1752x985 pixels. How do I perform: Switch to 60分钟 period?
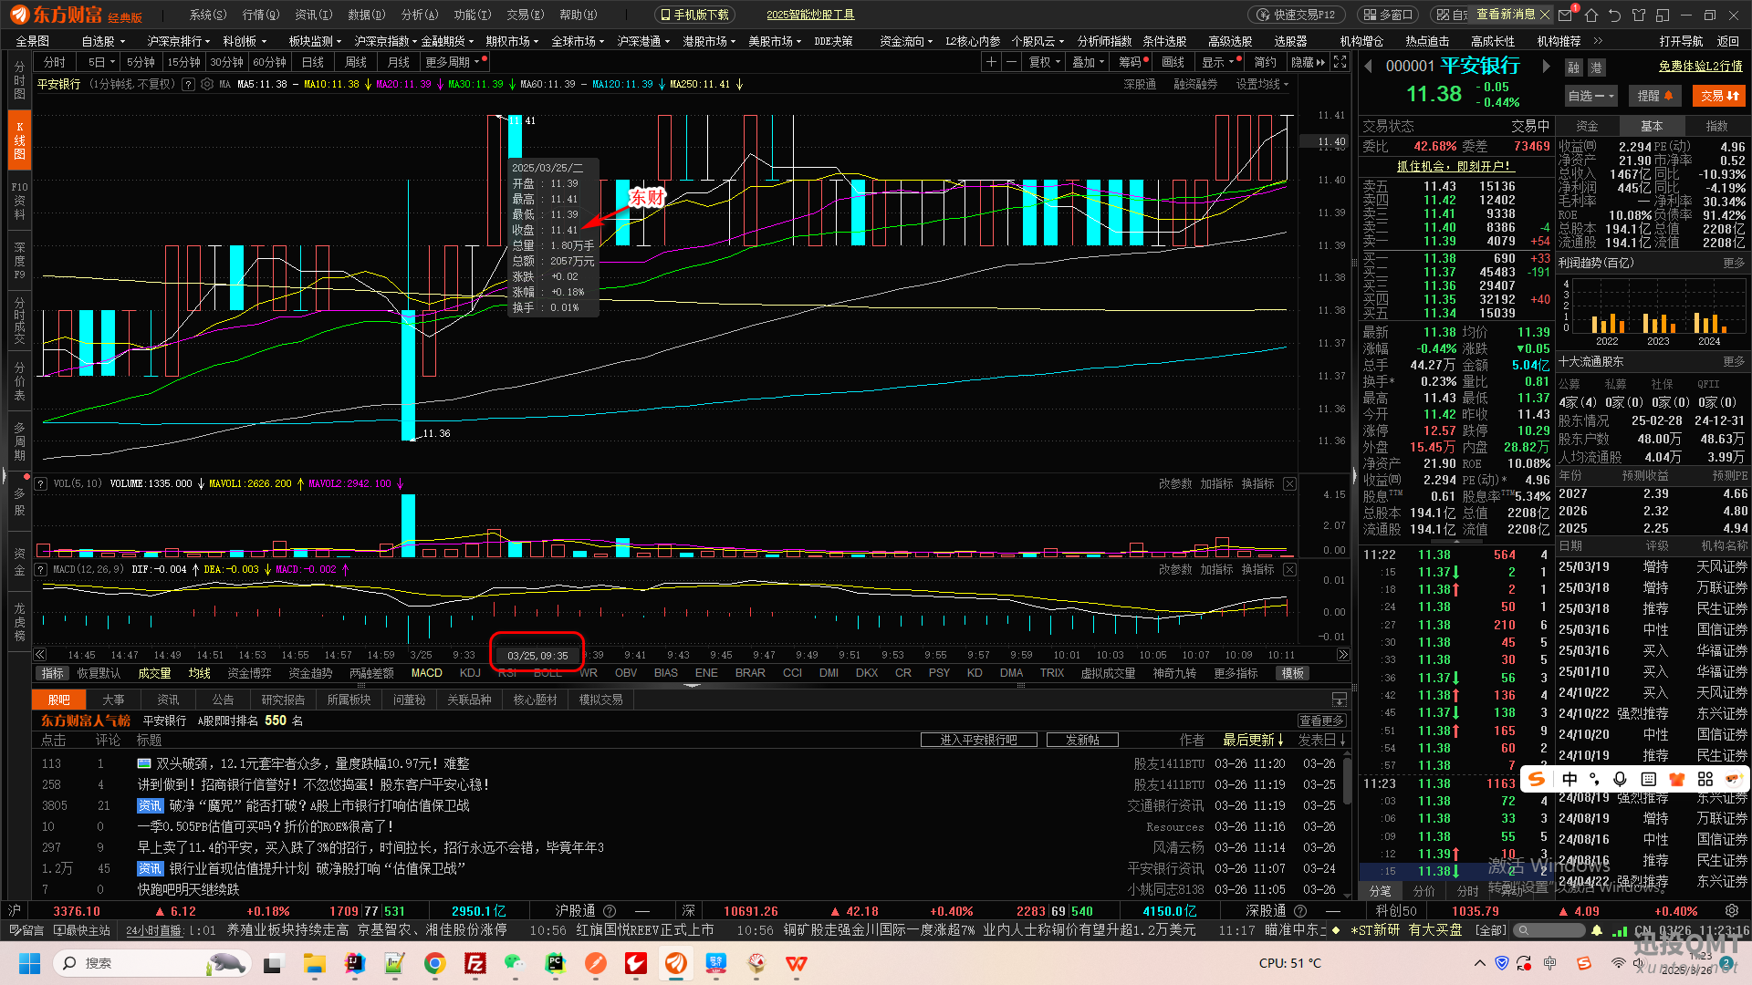(x=270, y=62)
